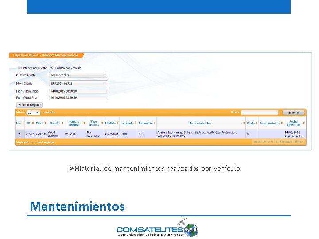Sort table by Nombre Rutina column
This screenshot has width=319, height=239.
[x=75, y=123]
